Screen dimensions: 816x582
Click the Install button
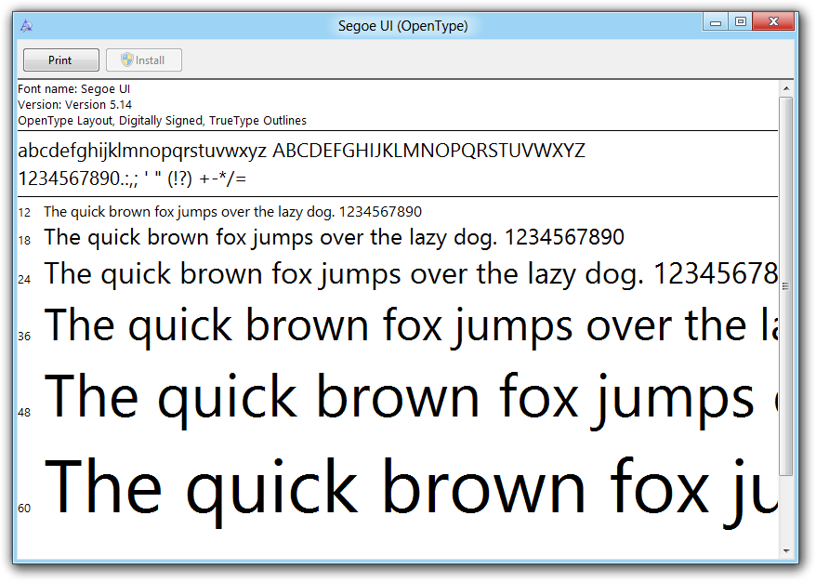click(144, 60)
